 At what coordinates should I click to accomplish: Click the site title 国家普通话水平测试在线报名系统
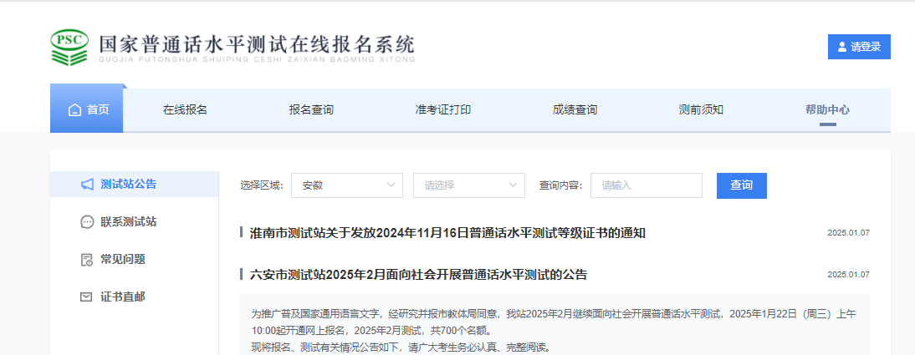pos(256,43)
